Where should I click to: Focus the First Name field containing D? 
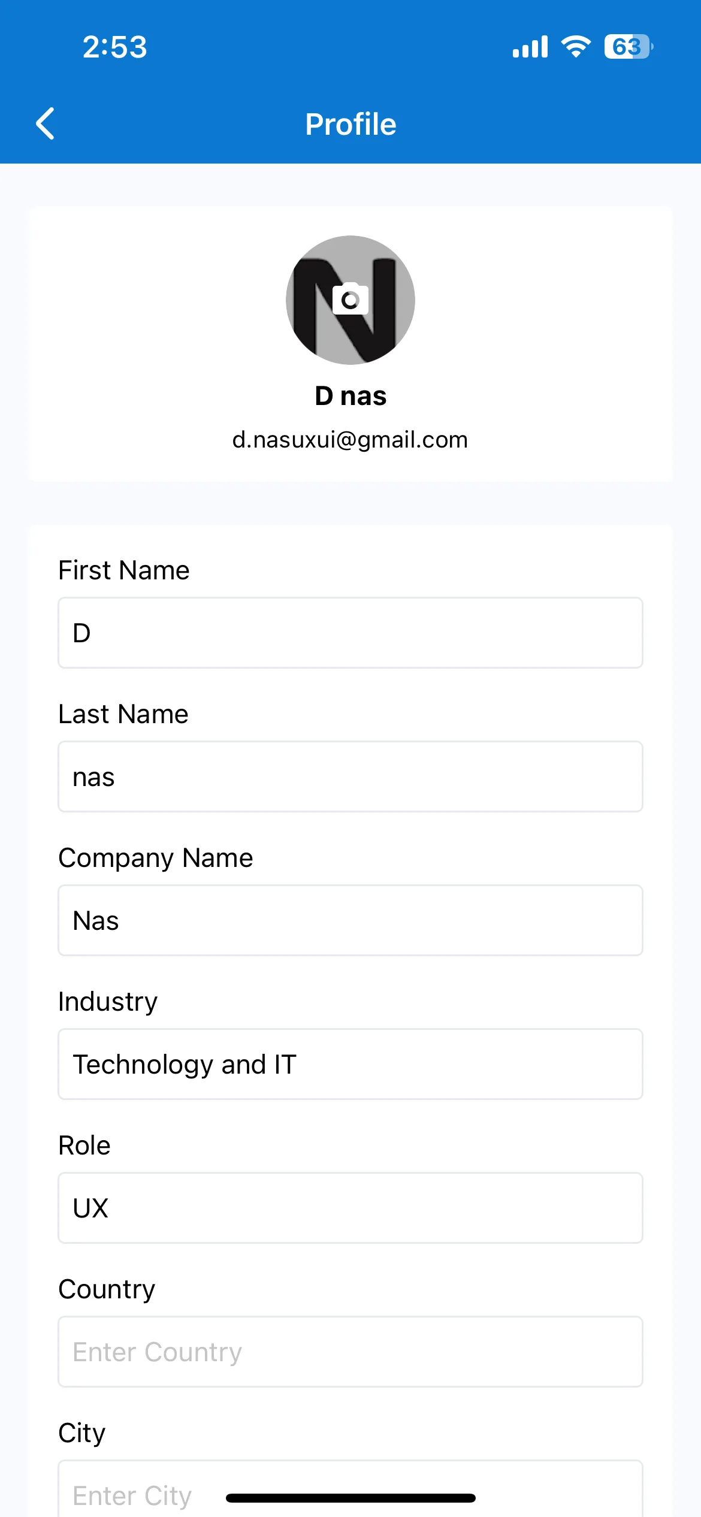(x=350, y=633)
